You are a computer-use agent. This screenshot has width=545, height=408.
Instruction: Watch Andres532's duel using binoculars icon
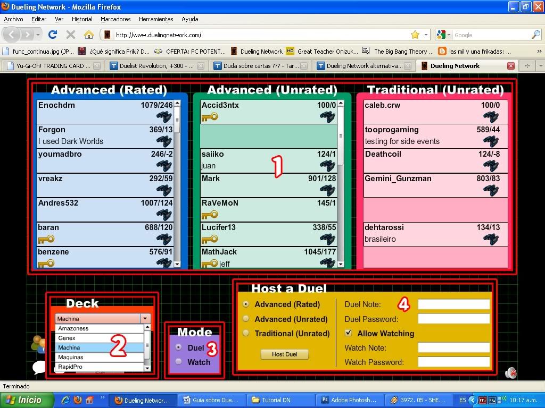point(164,215)
